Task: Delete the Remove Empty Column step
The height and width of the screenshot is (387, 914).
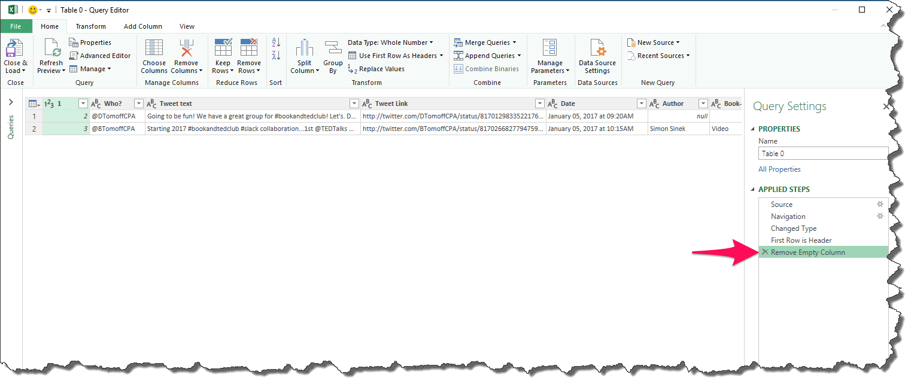Action: tap(765, 252)
